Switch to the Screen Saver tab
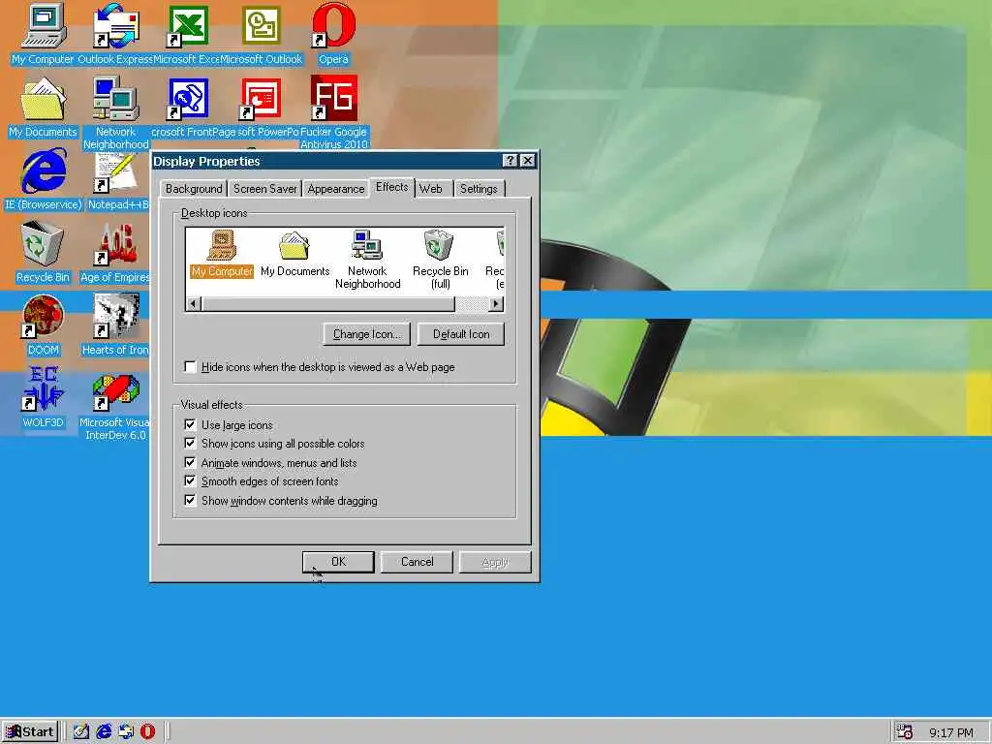 point(264,189)
